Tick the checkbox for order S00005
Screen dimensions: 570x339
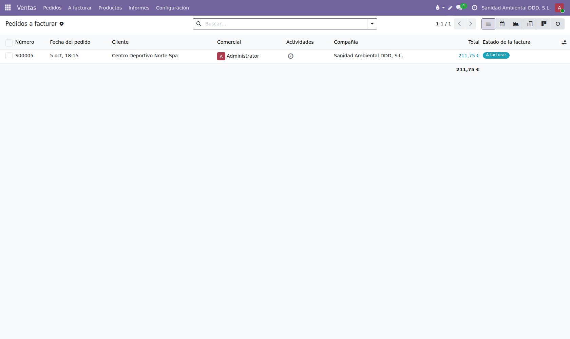9,56
